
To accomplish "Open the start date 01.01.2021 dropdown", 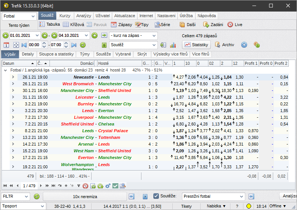I will click(37, 35).
